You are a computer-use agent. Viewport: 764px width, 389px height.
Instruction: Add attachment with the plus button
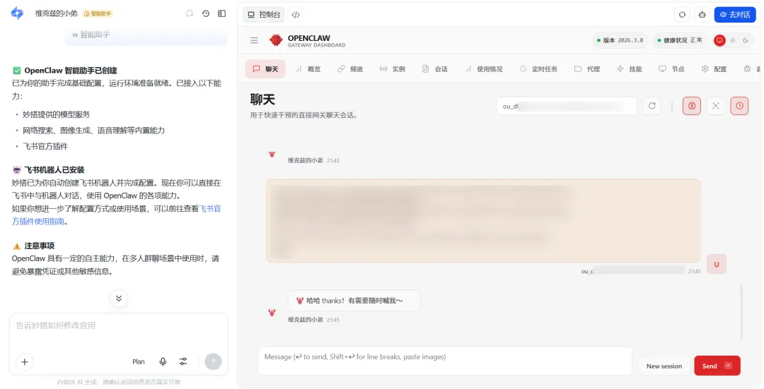tap(25, 361)
